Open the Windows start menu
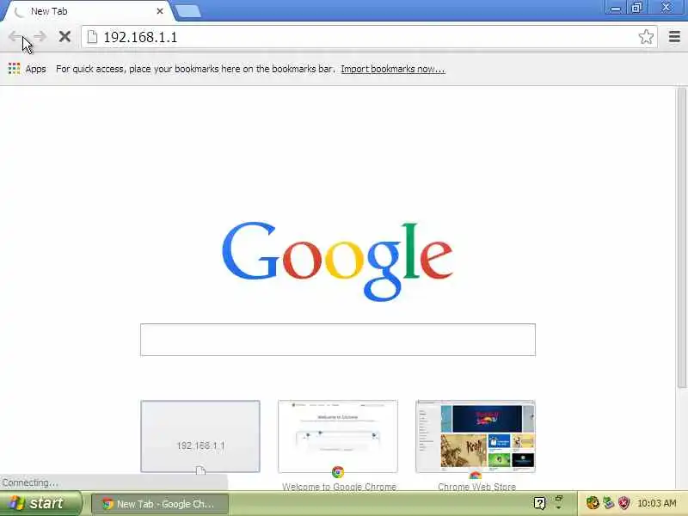688x516 pixels. (40, 503)
